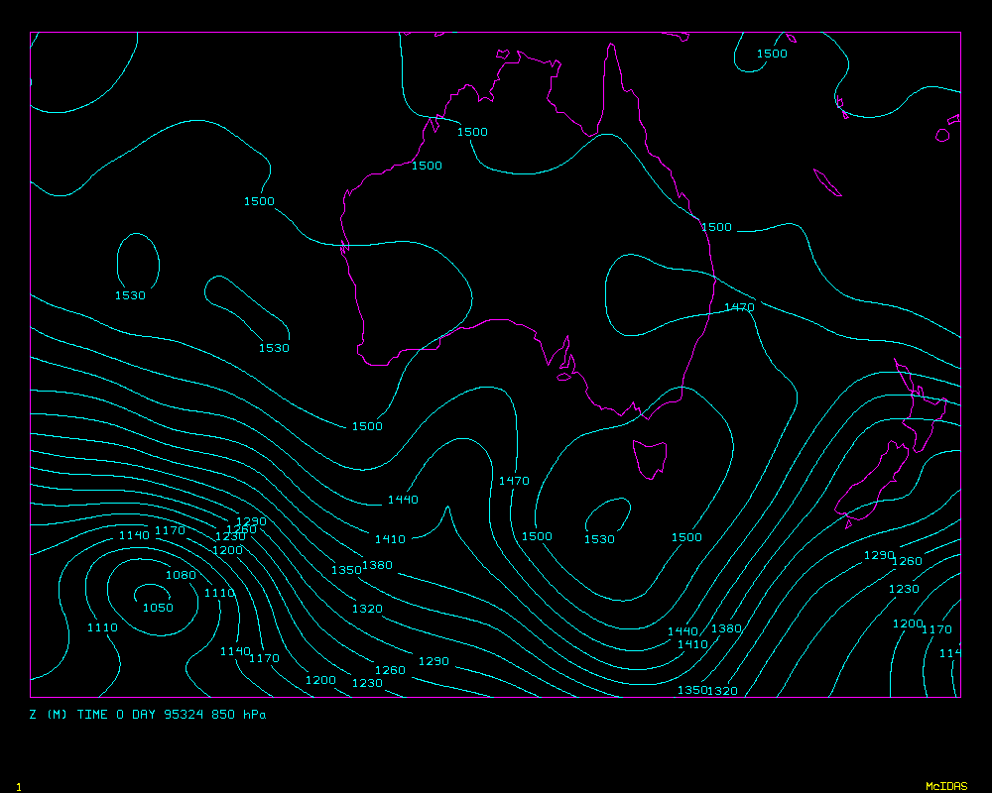Click the Z (M) text in caption
Screen dimensions: 992x793
[x=49, y=714]
